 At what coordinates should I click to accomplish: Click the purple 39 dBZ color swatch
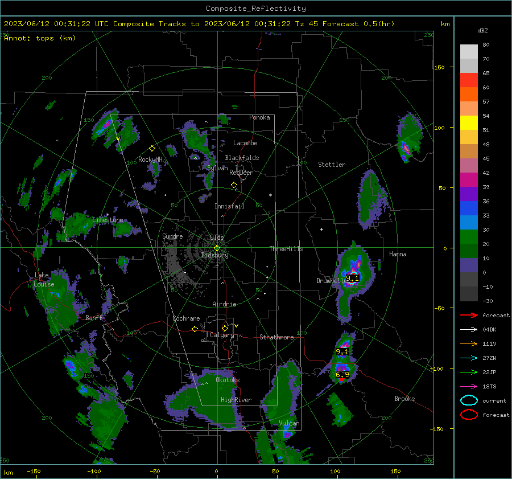[x=469, y=194]
